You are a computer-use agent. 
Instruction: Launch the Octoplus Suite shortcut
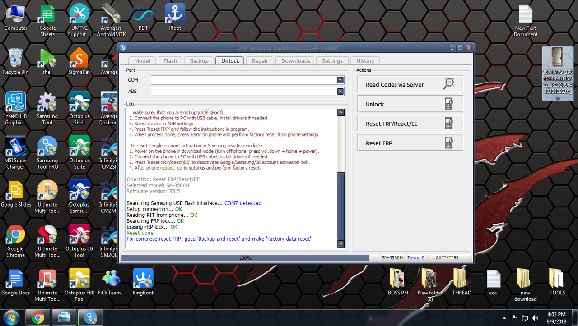click(x=79, y=153)
